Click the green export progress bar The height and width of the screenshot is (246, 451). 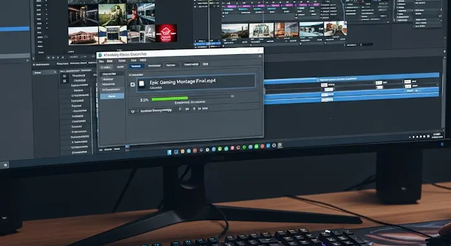tap(169, 99)
